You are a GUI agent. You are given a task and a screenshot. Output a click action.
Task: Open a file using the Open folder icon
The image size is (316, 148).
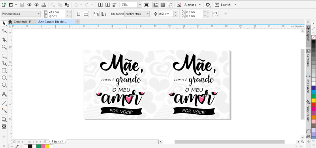click(x=11, y=5)
